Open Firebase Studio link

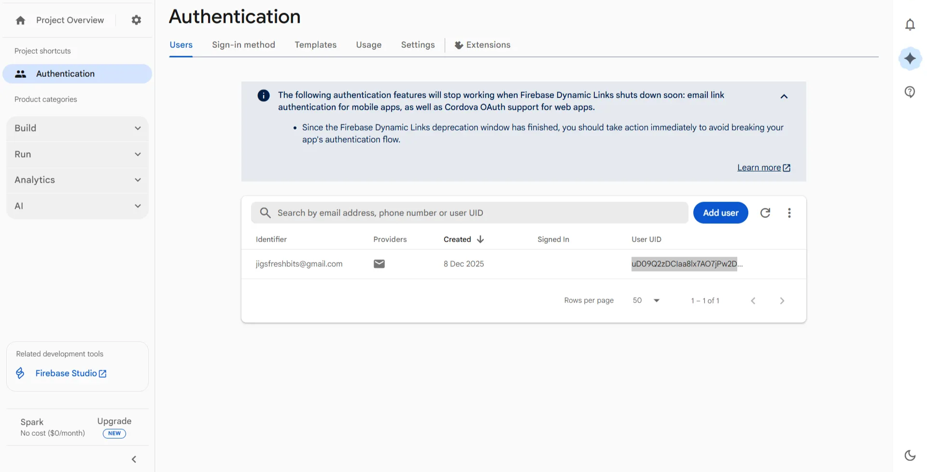(x=71, y=373)
